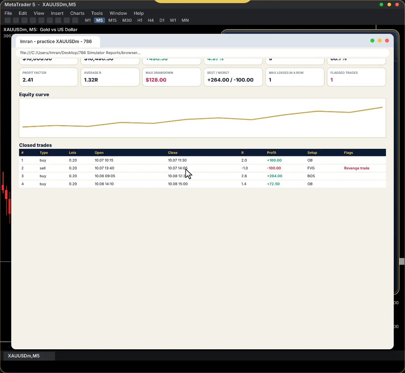Click the Profit Factor 2.41 card

(x=48, y=77)
